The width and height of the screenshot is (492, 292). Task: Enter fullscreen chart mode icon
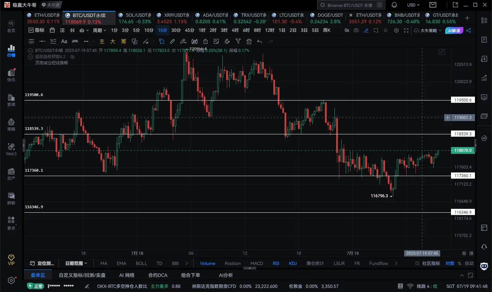[406, 30]
